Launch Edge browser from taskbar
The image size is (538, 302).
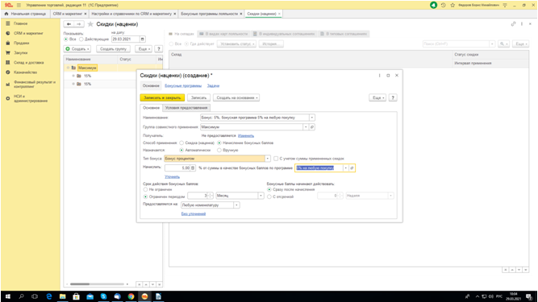(48, 296)
